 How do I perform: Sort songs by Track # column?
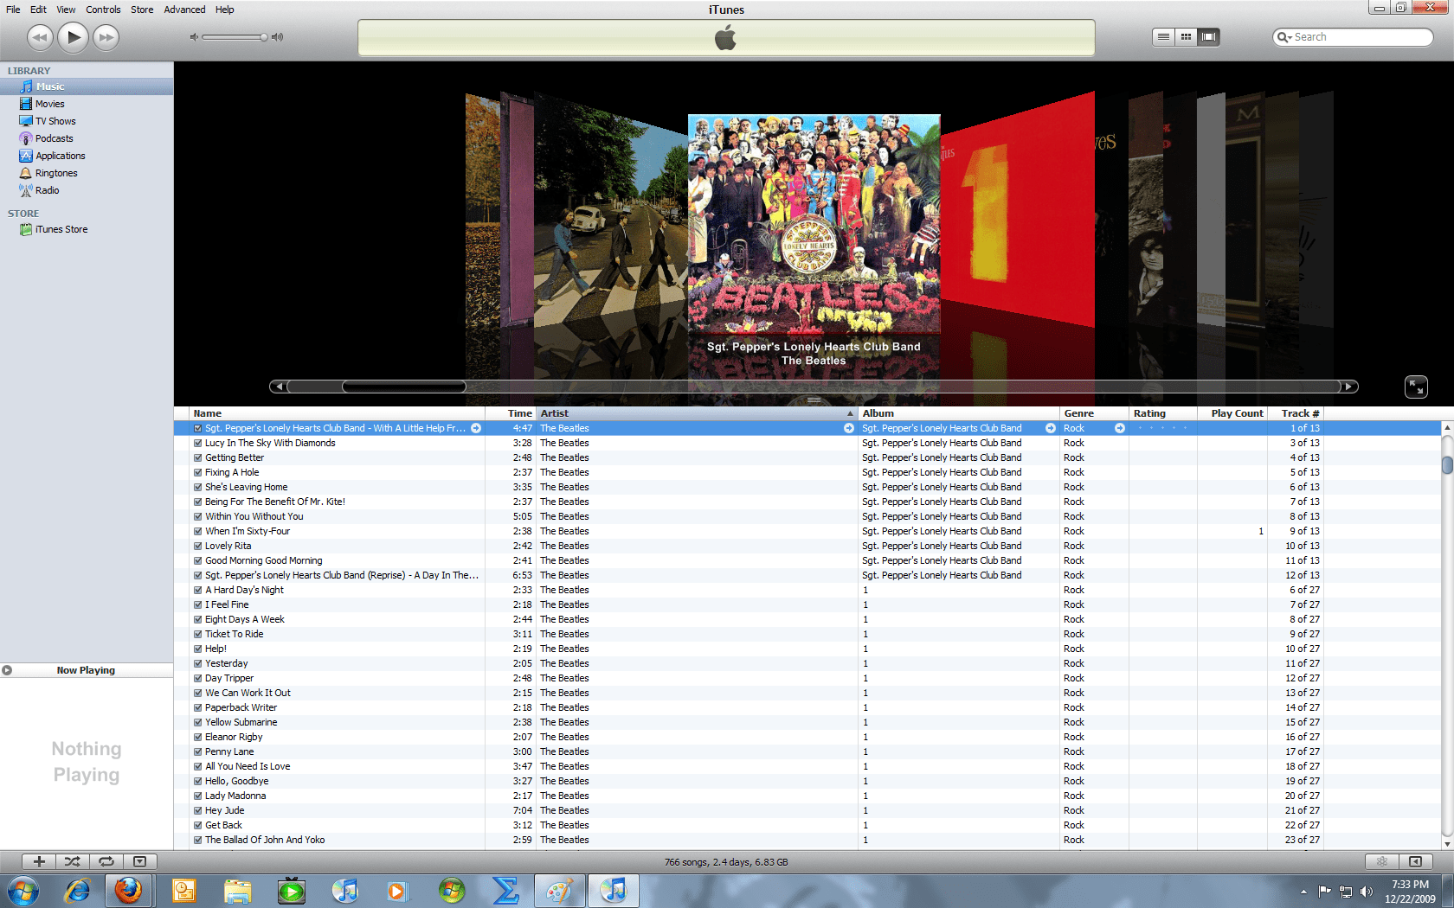pos(1296,413)
